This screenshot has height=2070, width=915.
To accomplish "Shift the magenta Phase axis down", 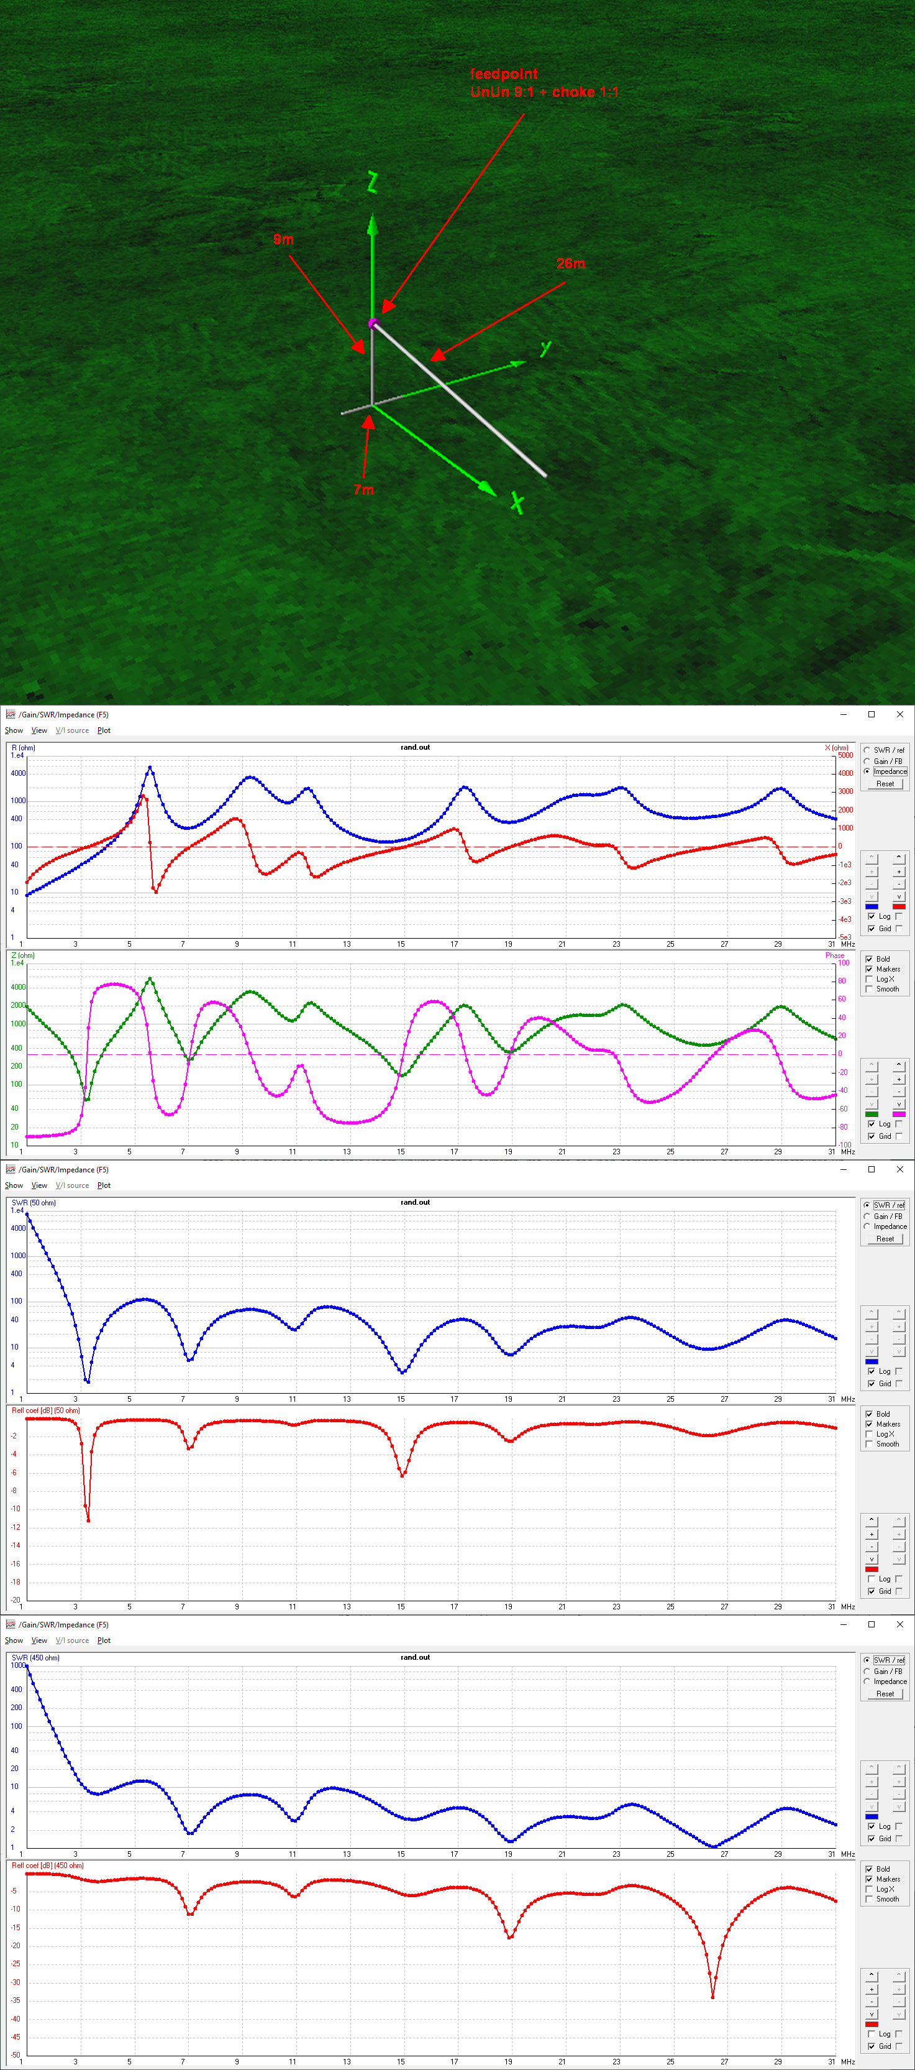I will click(899, 1104).
